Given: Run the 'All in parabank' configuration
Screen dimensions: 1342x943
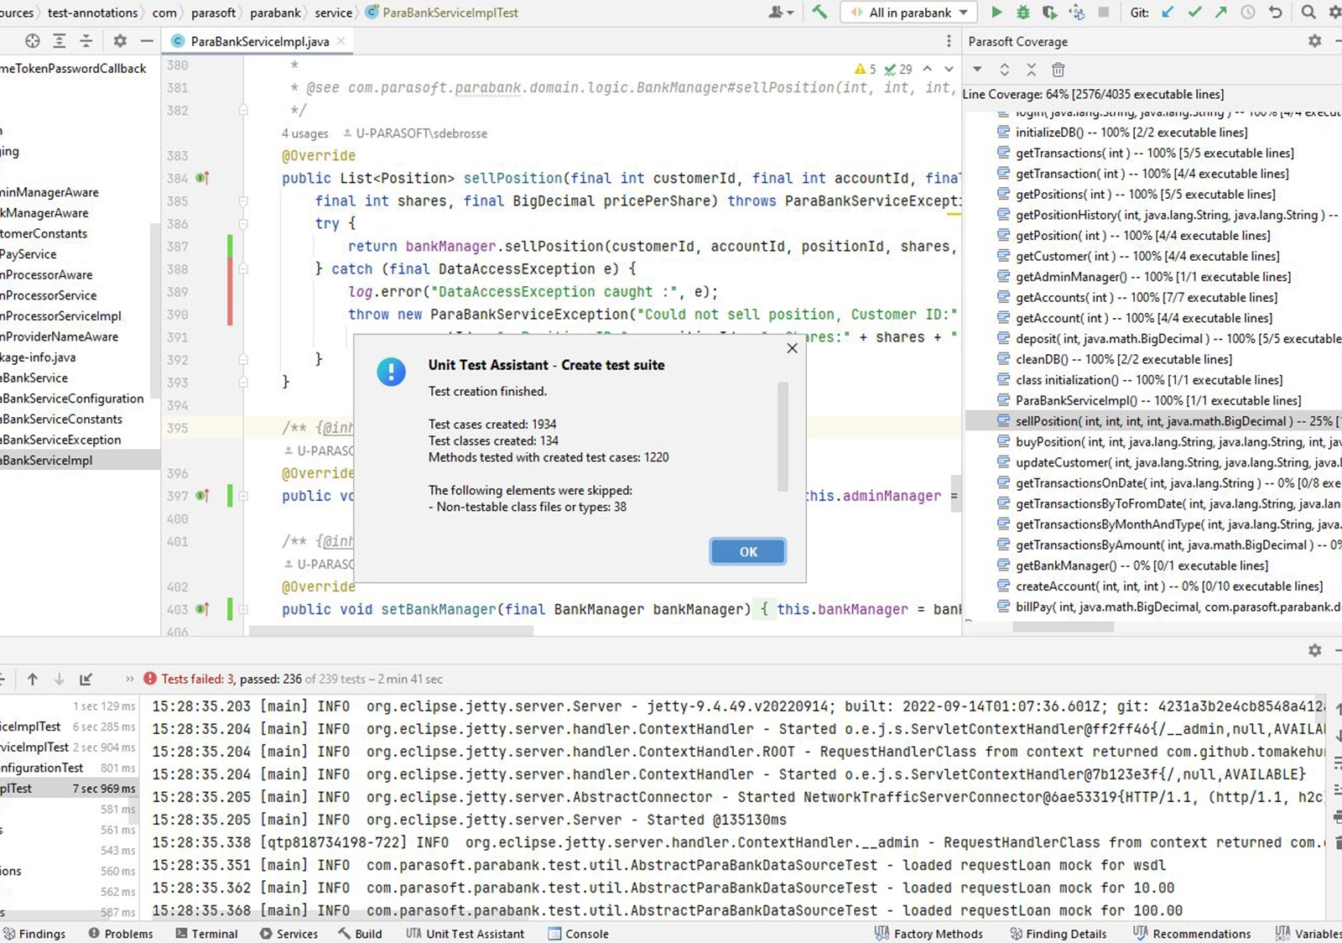Looking at the screenshot, I should tap(996, 12).
